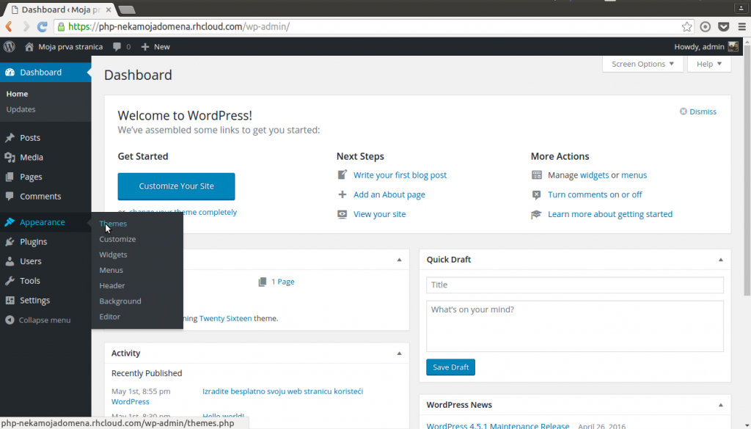Click the Dashboard gauge icon in sidebar
This screenshot has height=429, width=751.
[x=10, y=73]
